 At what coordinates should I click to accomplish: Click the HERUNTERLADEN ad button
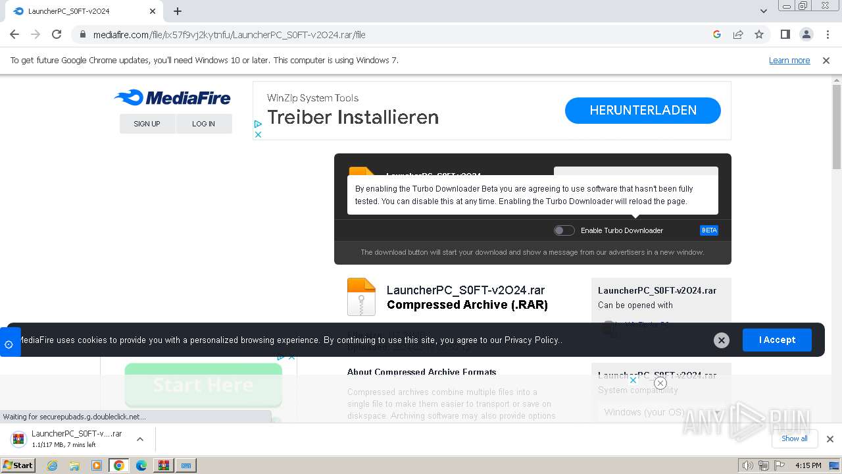pos(643,111)
